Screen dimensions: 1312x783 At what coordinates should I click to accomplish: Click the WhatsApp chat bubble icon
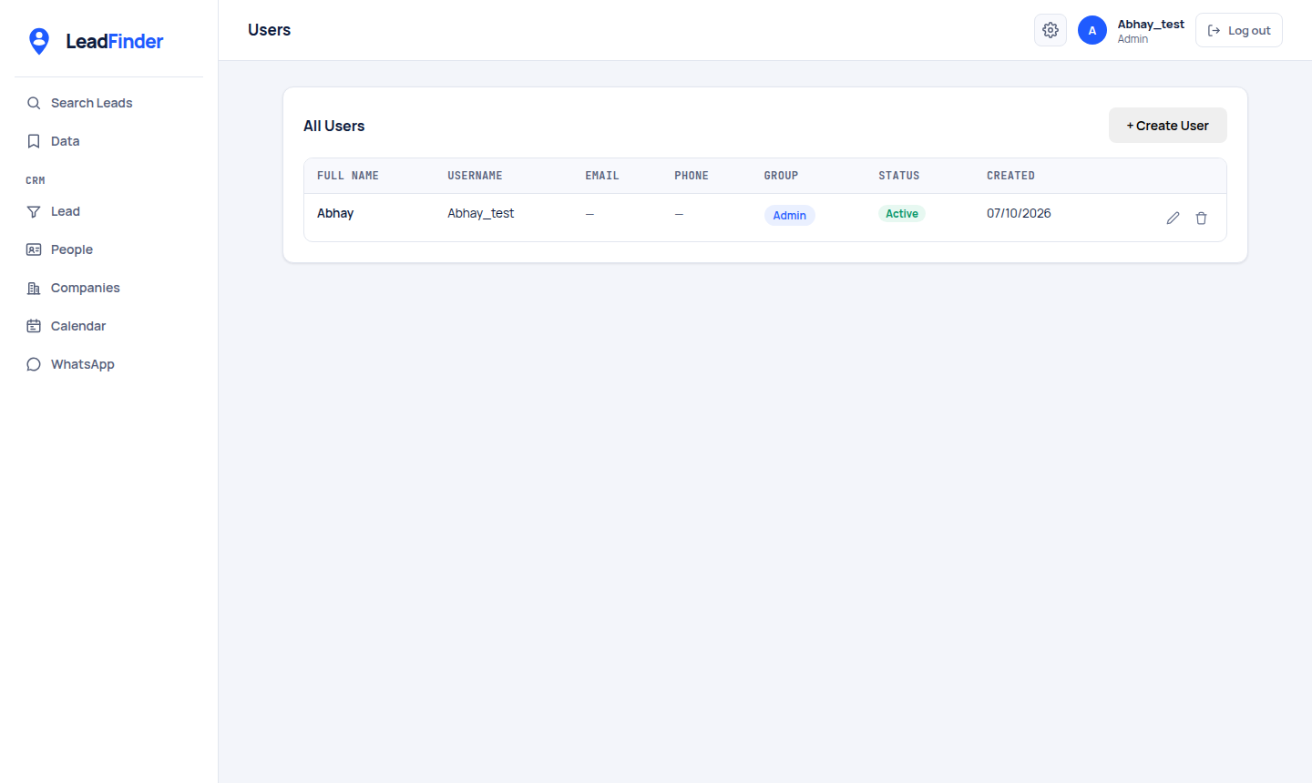click(x=34, y=364)
